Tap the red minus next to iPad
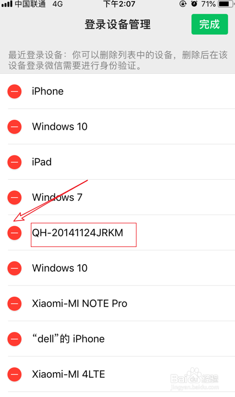 click(x=14, y=162)
